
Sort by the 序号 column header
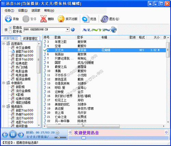[48, 37]
